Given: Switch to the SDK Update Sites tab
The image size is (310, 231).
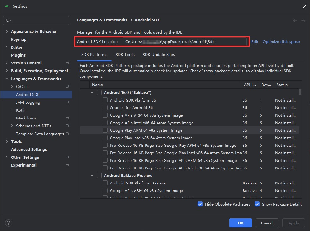Looking at the screenshot, I should [159, 55].
